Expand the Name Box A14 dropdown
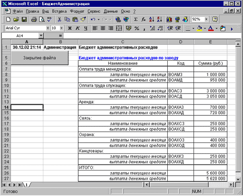The height and width of the screenshot is (196, 243). click(x=41, y=36)
